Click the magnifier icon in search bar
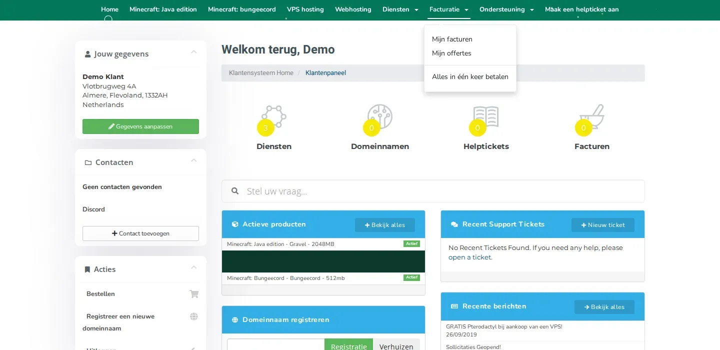720x350 pixels. [x=235, y=191]
